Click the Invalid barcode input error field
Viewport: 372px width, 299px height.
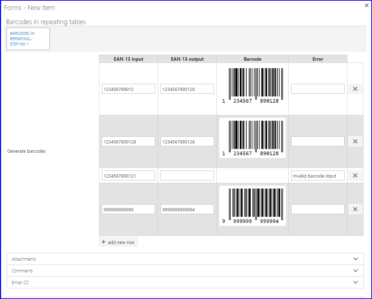[318, 176]
